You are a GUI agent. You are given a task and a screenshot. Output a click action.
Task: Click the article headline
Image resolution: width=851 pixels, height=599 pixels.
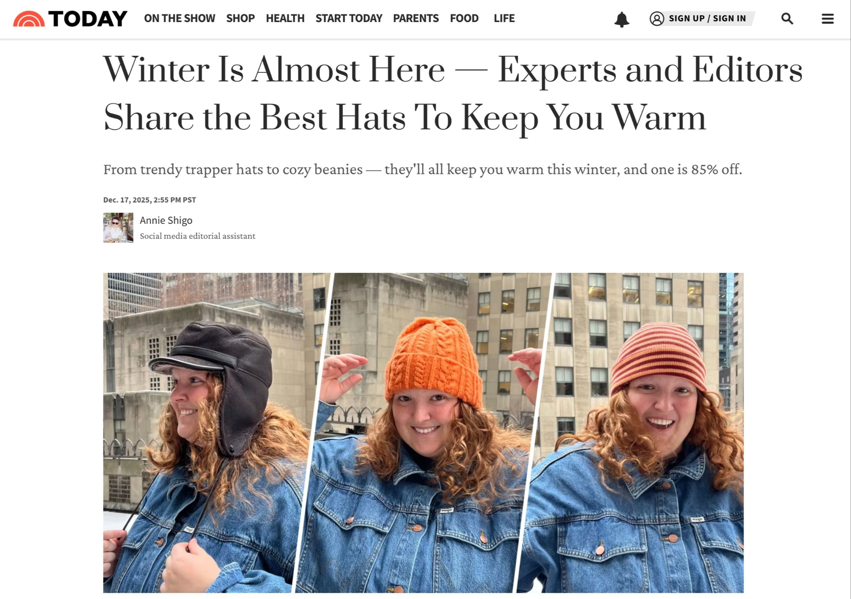click(453, 94)
